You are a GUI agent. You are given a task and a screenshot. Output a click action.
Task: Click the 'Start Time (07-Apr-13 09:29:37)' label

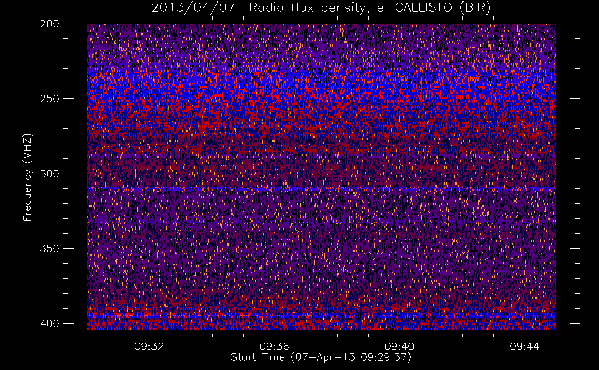321,357
